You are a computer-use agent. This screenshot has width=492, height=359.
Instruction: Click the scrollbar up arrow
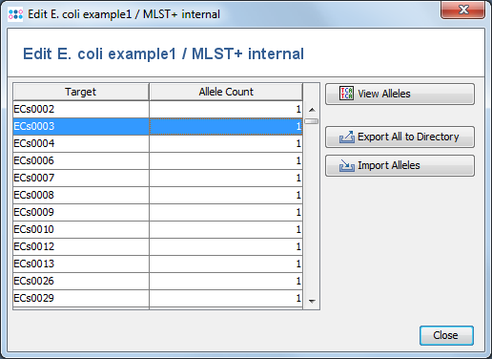pos(312,110)
